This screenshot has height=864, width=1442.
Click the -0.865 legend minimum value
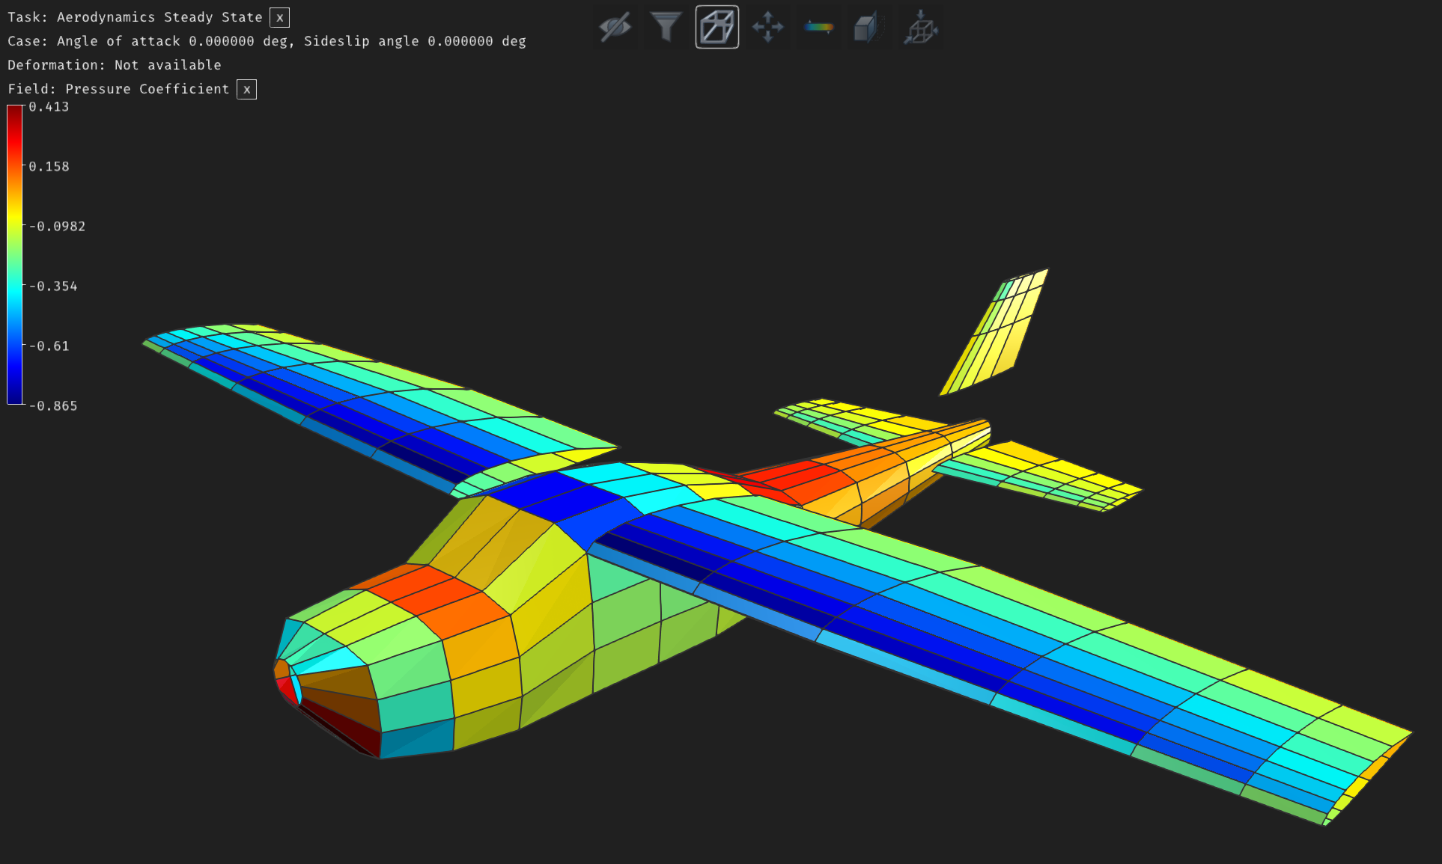[53, 406]
